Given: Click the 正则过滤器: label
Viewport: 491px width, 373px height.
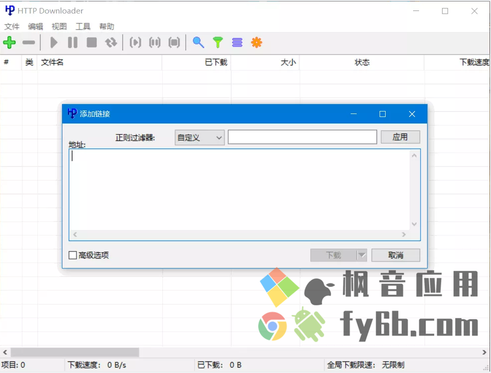Looking at the screenshot, I should [135, 137].
